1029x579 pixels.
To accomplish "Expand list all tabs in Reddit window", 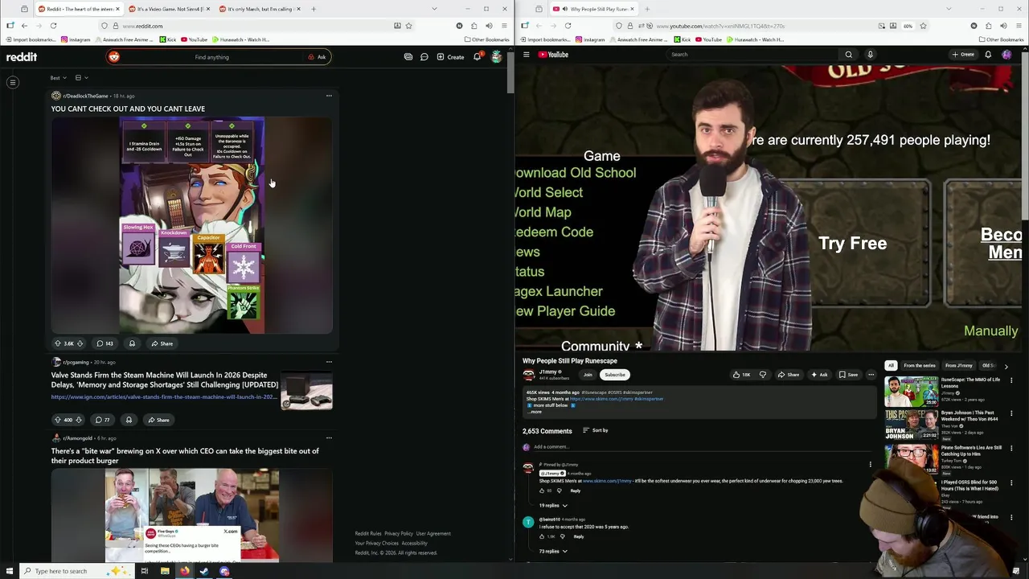I will point(434,9).
